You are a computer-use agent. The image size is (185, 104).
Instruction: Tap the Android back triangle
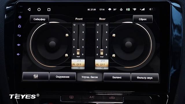pyautogui.click(x=29, y=10)
